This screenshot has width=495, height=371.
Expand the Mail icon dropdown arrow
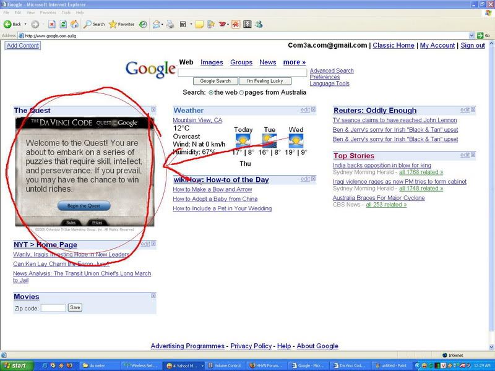pos(162,24)
